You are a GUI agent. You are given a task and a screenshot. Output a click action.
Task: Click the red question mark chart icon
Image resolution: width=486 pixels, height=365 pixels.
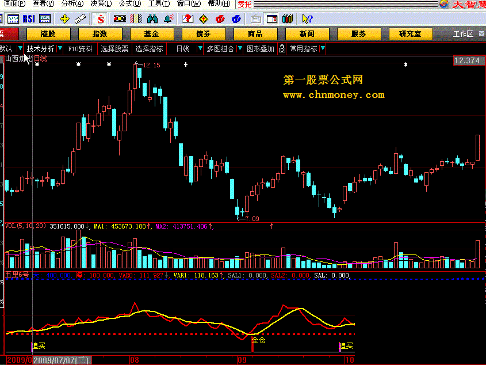(187, 19)
